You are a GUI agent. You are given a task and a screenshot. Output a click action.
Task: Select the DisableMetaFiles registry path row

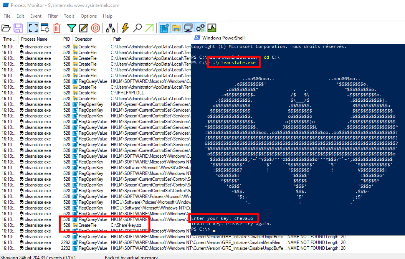coord(195,243)
